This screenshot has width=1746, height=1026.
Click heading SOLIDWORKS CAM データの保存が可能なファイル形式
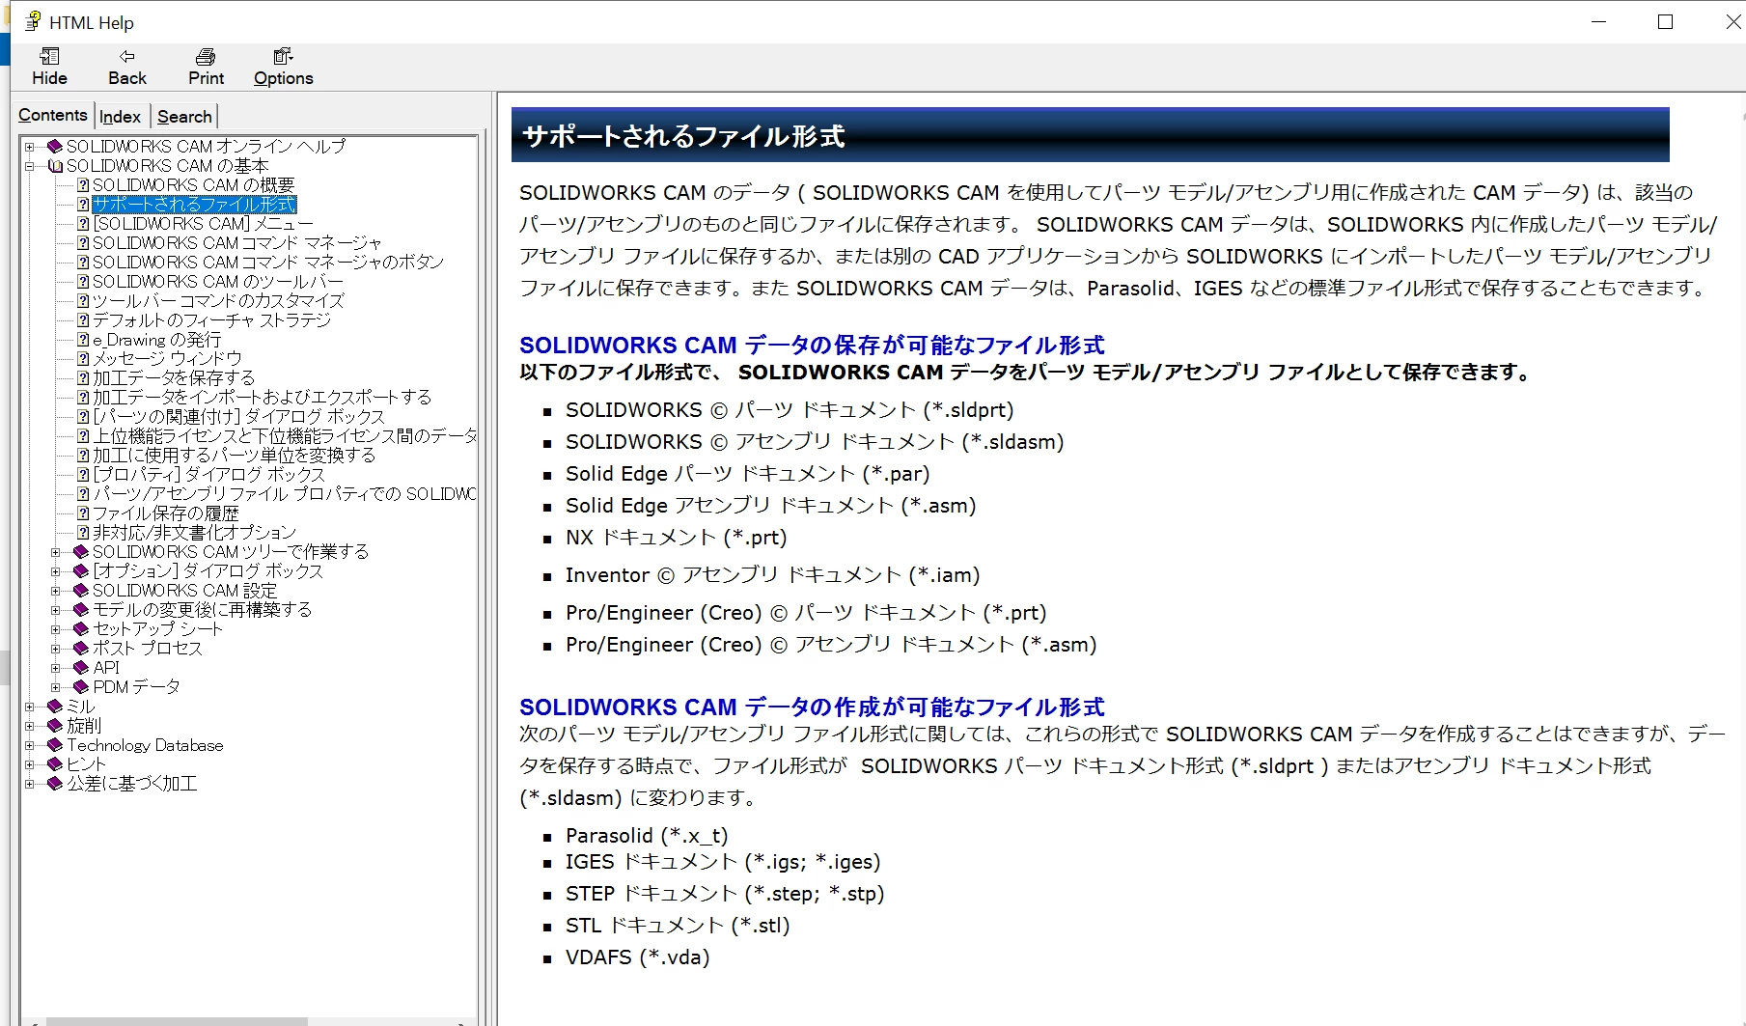tap(812, 345)
